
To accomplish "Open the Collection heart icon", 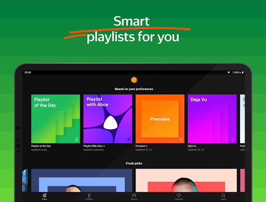I will point(179,196).
